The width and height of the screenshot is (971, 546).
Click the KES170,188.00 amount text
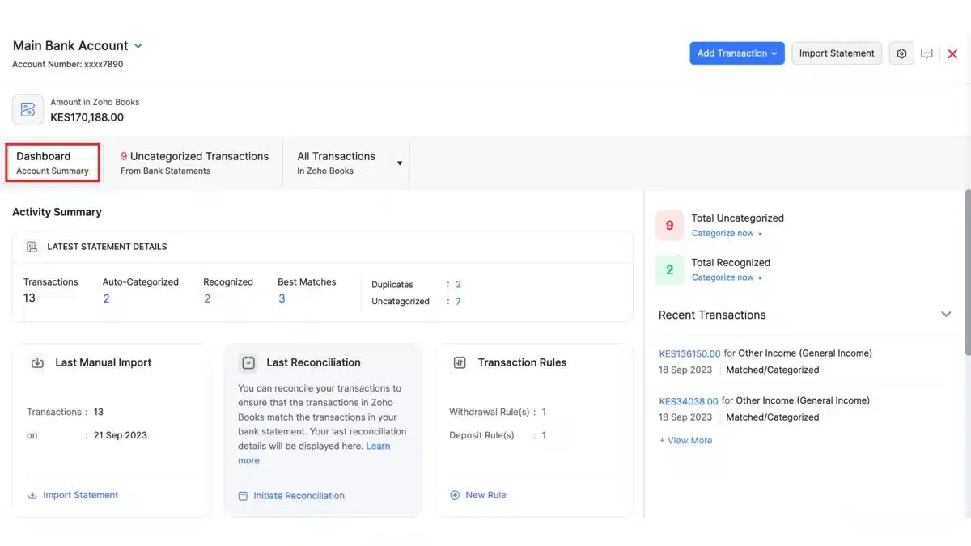(87, 117)
